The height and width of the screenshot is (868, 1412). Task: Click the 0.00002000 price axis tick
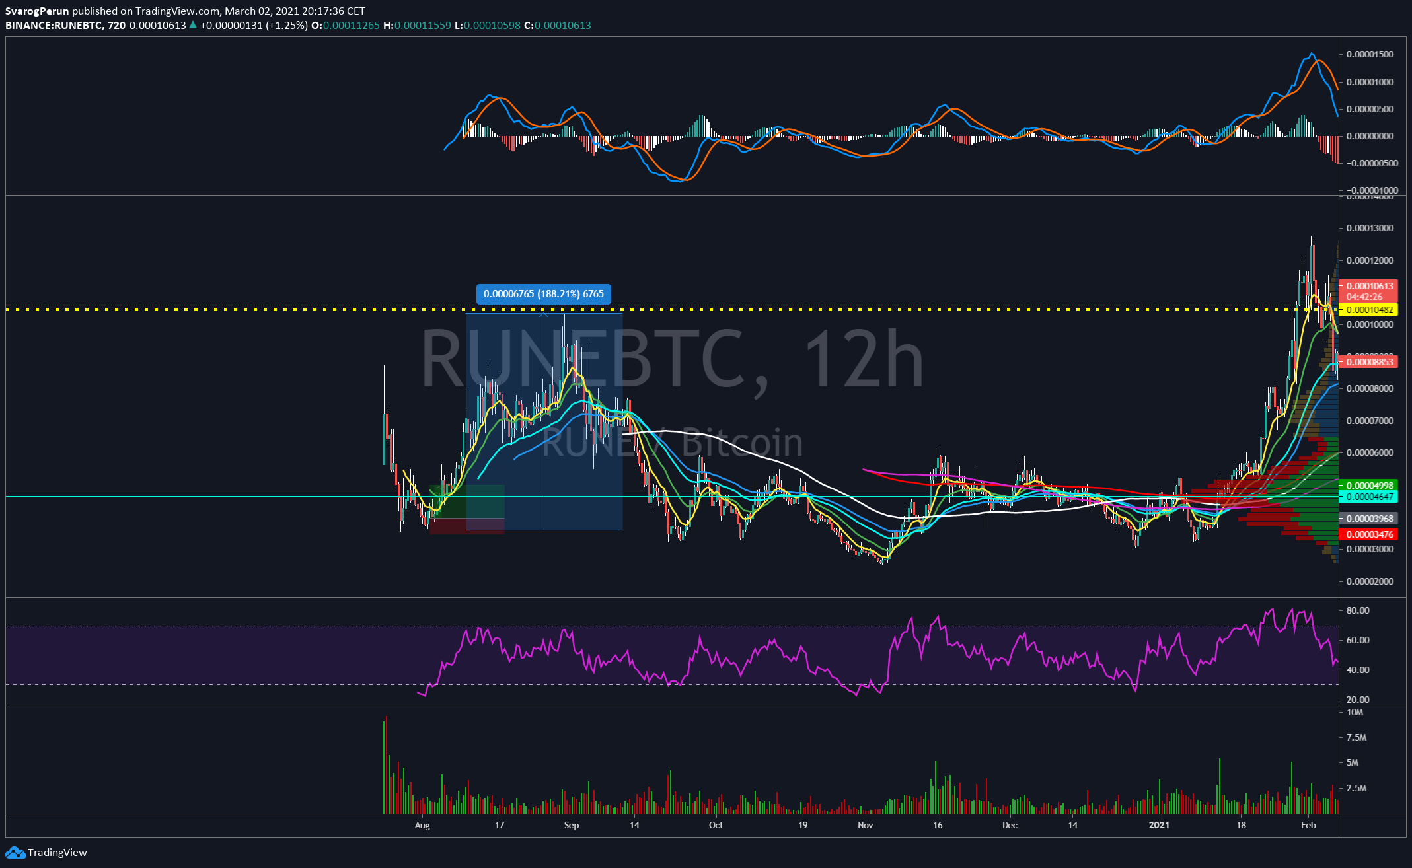pos(1370,581)
